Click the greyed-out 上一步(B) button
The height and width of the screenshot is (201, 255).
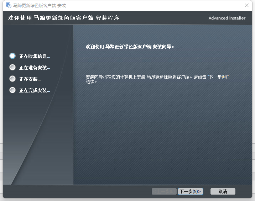click(164, 191)
